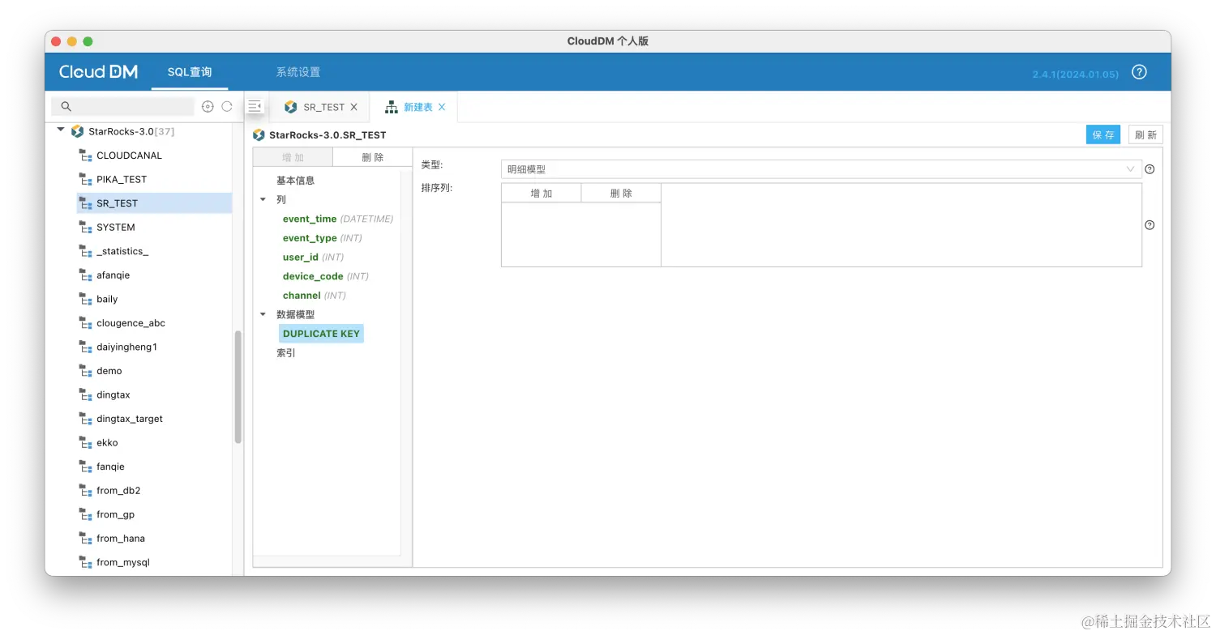Click the help question-mark icon in header
The width and height of the screenshot is (1216, 635).
pos(1139,72)
